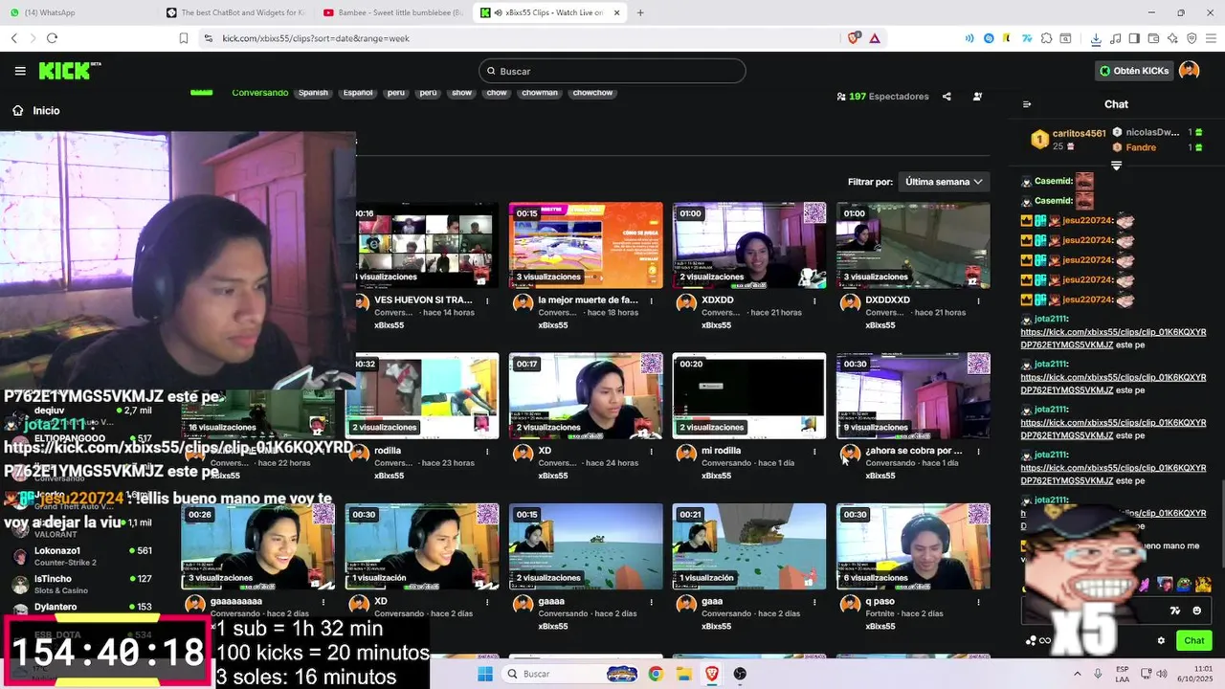Open three-dot menu of XDXDD clip
Image resolution: width=1225 pixels, height=689 pixels.
coord(815,300)
